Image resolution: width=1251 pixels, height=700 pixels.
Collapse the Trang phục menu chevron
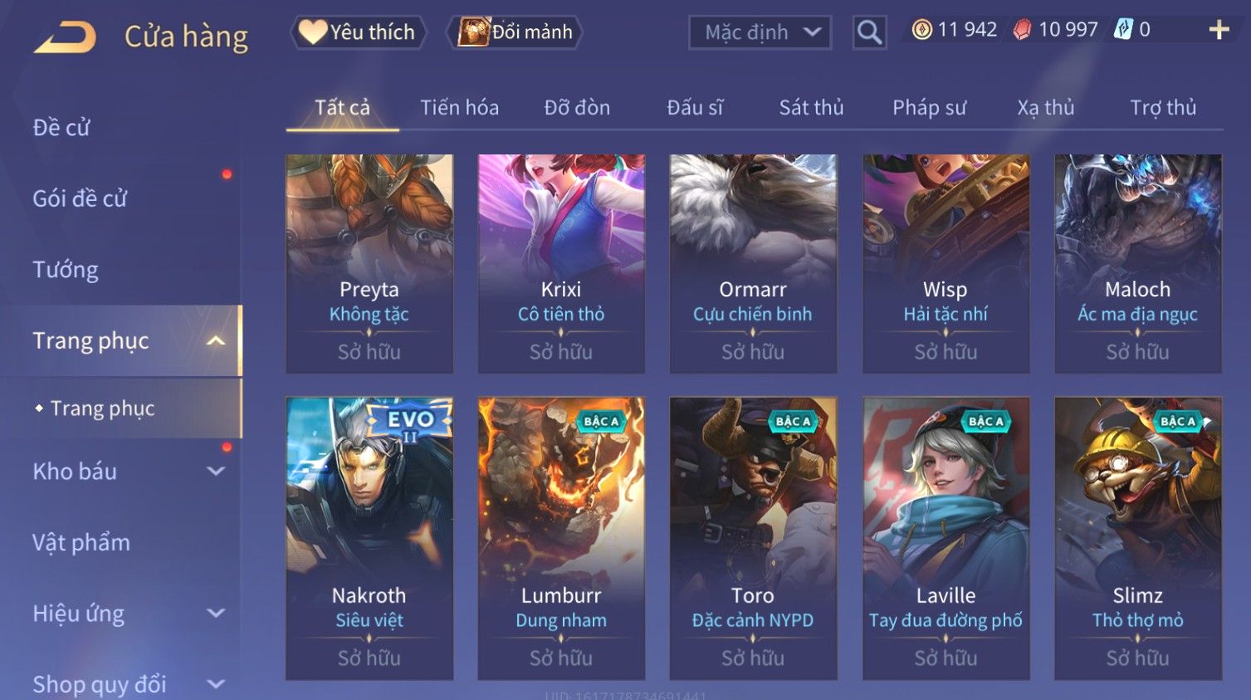pyautogui.click(x=216, y=340)
